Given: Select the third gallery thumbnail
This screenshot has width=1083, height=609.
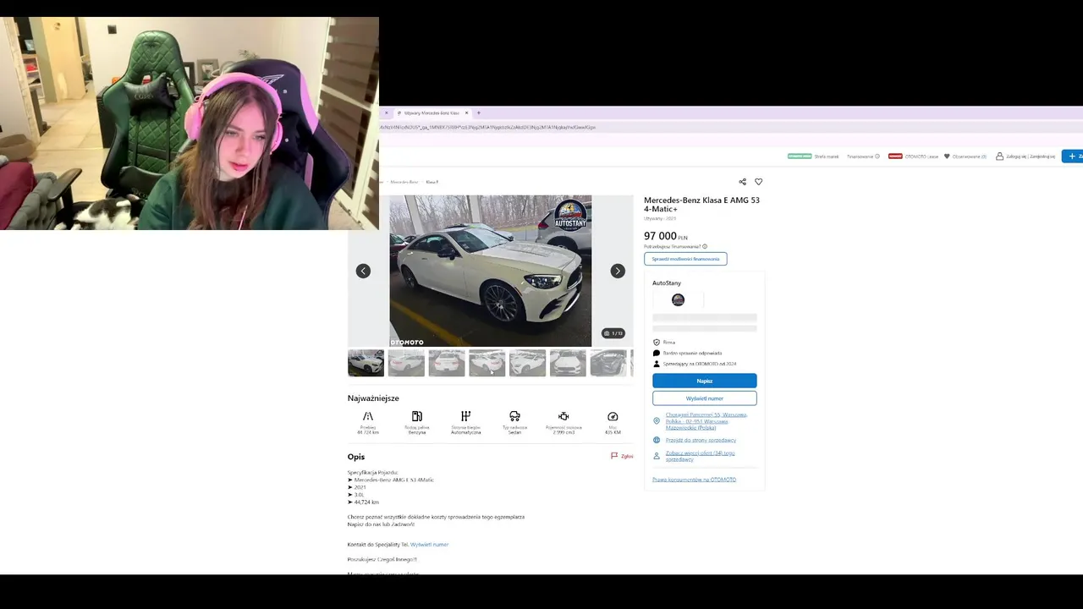Looking at the screenshot, I should pos(447,363).
